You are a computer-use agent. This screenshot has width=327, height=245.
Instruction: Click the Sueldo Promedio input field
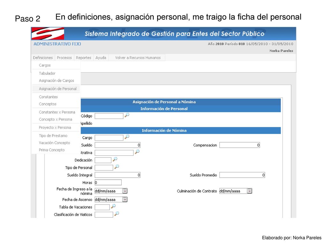(242, 175)
